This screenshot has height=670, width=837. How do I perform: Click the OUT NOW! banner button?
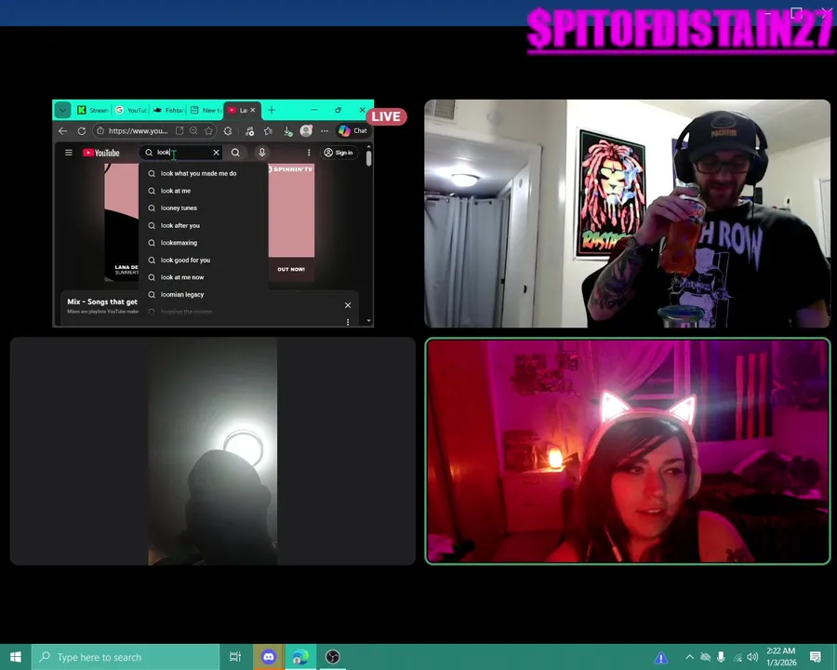[291, 269]
